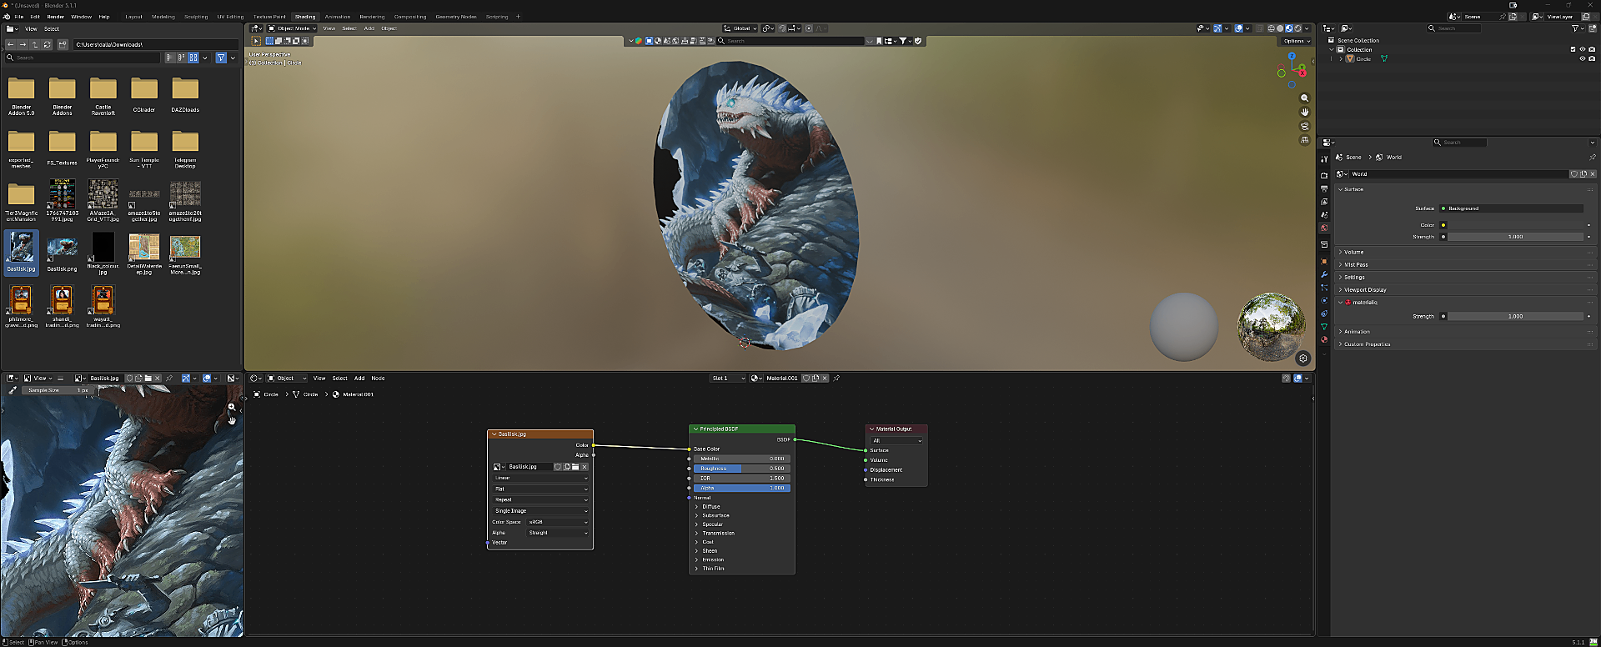1601x647 pixels.
Task: Open Global transform orientation dropdown
Action: click(740, 28)
